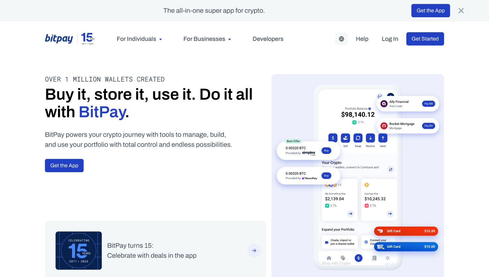
Task: Click the arrow on BitPay turns 15 card
Action: pyautogui.click(x=254, y=251)
